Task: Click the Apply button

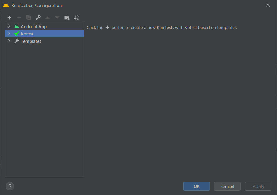Action: click(x=258, y=186)
